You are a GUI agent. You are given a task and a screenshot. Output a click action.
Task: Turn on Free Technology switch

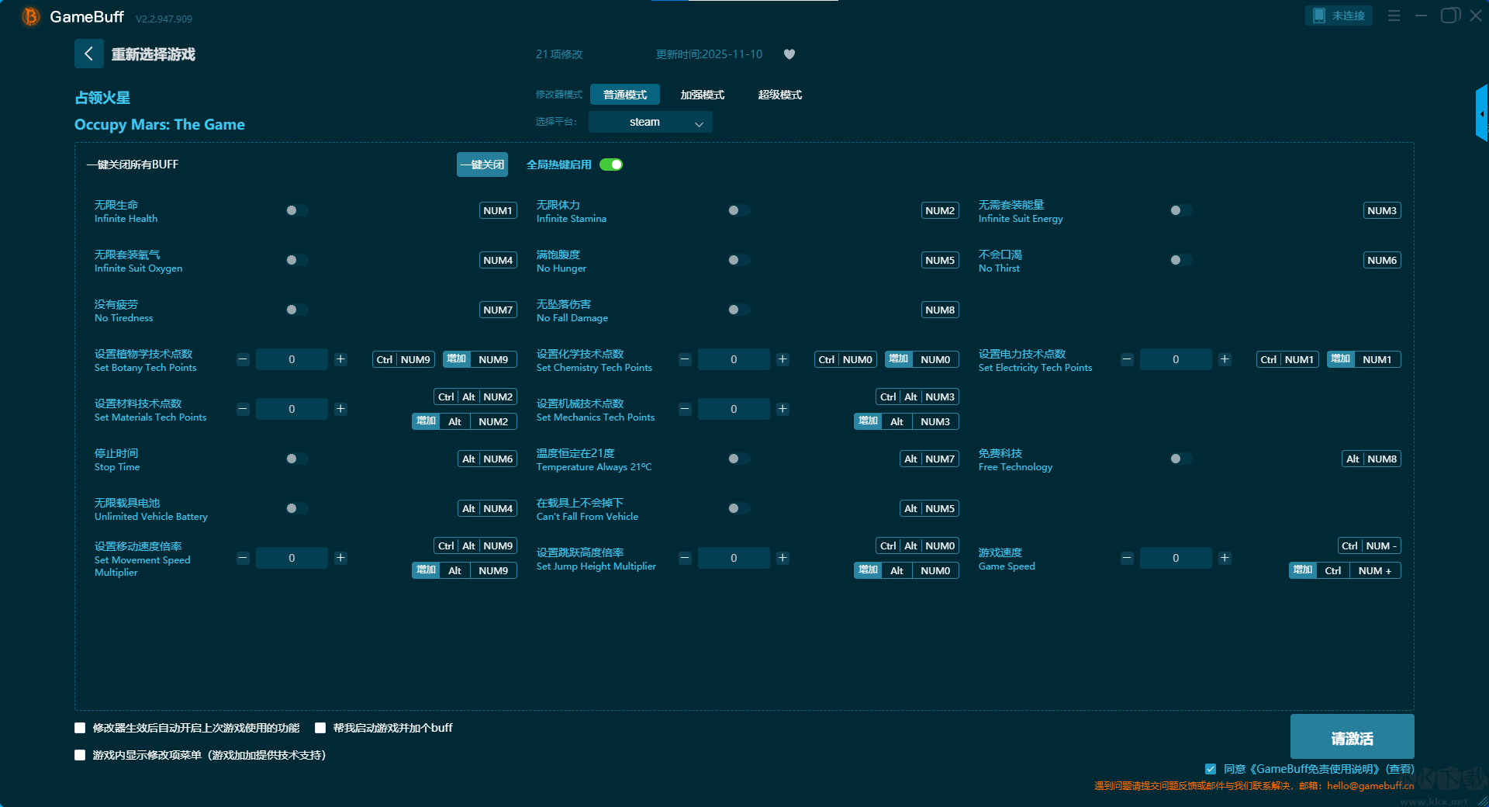point(1181,459)
